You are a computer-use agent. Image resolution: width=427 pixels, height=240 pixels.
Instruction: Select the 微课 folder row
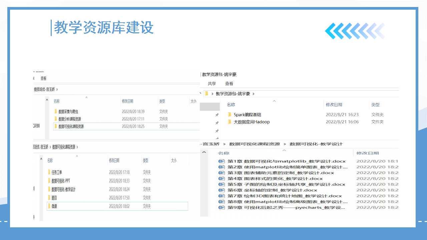pyautogui.click(x=117, y=206)
